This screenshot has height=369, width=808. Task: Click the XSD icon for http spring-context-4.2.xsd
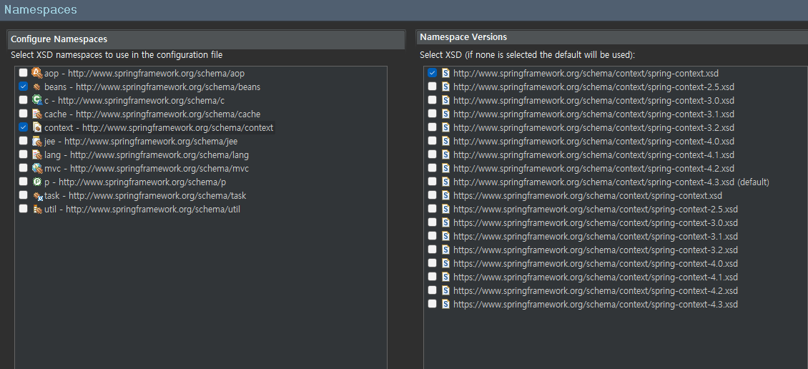click(x=445, y=168)
